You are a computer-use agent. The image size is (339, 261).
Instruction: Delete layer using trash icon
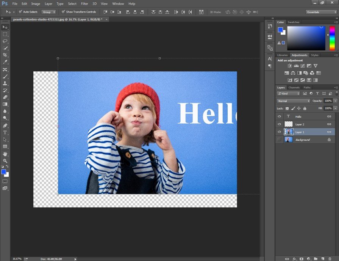pos(330,259)
